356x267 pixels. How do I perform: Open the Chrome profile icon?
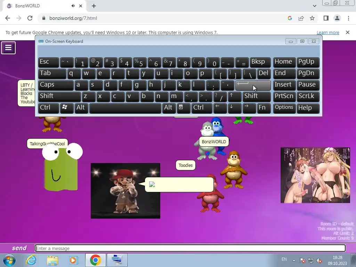tap(337, 18)
